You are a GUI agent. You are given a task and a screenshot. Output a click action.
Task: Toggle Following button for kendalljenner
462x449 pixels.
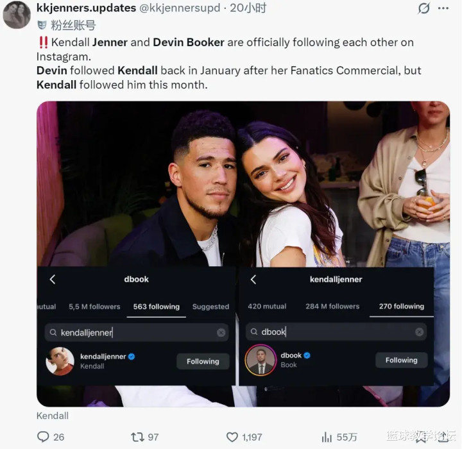point(203,361)
